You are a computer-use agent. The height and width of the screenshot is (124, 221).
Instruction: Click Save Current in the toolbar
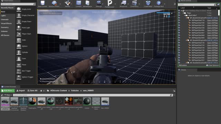(x=42, y=4)
